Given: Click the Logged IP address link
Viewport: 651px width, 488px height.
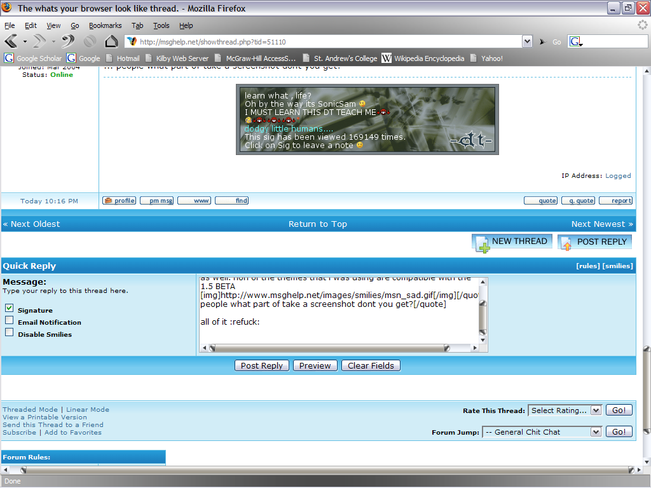Looking at the screenshot, I should 618,176.
